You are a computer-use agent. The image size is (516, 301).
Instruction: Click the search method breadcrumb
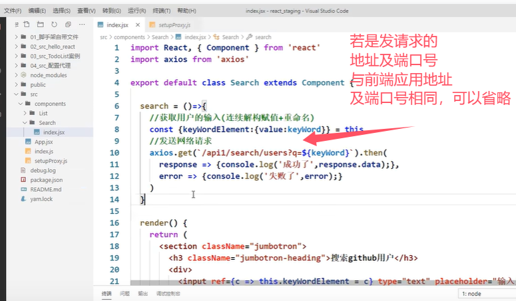(x=263, y=37)
